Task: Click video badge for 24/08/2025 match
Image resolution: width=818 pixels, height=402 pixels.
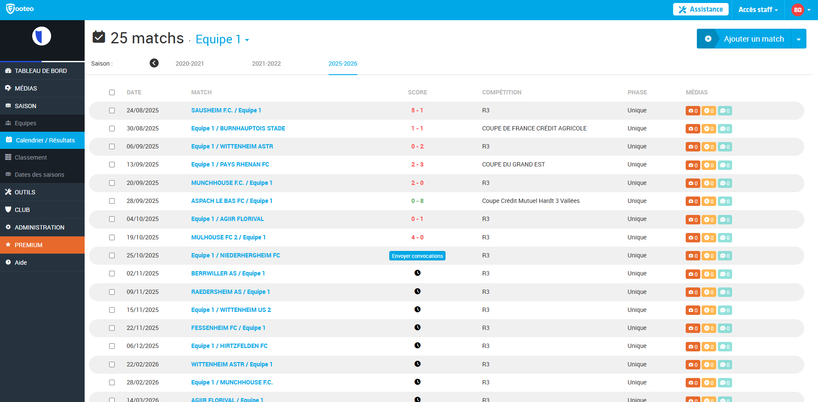Action: pos(709,111)
